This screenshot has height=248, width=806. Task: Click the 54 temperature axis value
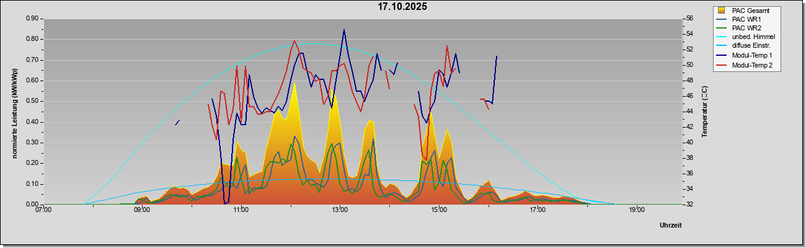[x=689, y=34]
